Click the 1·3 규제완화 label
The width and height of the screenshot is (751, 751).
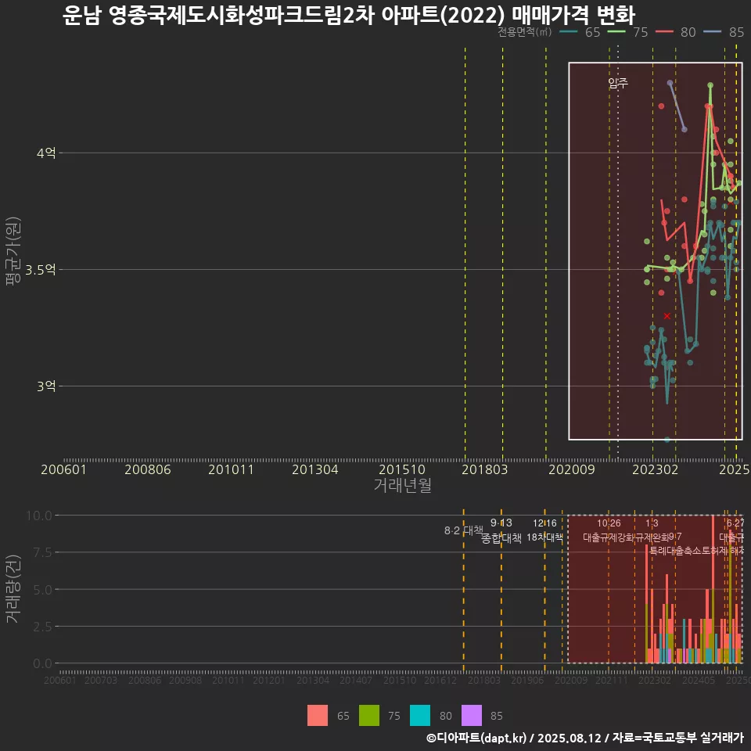(x=652, y=530)
